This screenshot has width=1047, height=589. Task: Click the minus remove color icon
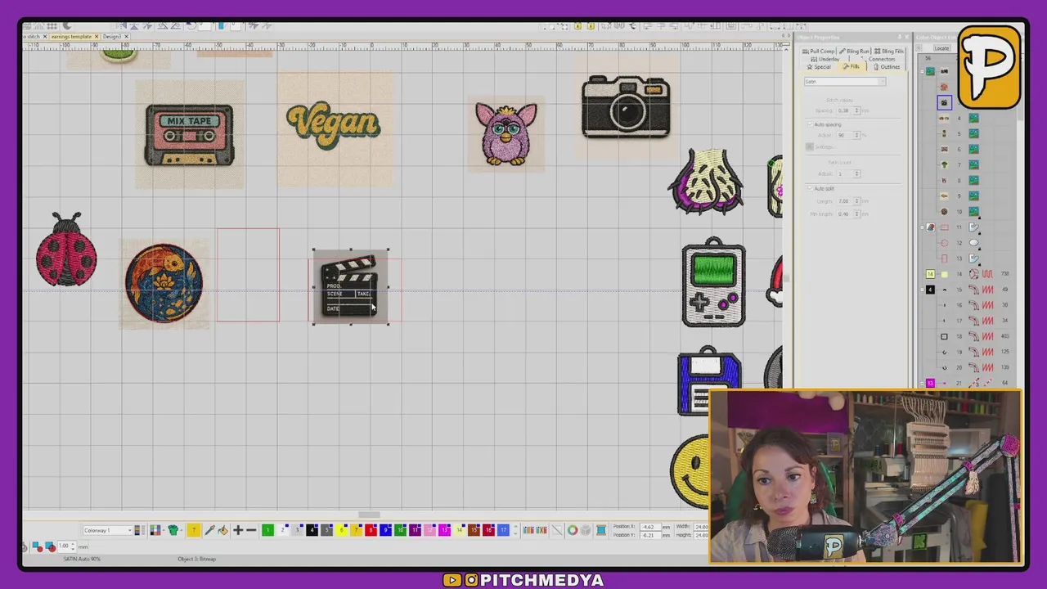251,530
